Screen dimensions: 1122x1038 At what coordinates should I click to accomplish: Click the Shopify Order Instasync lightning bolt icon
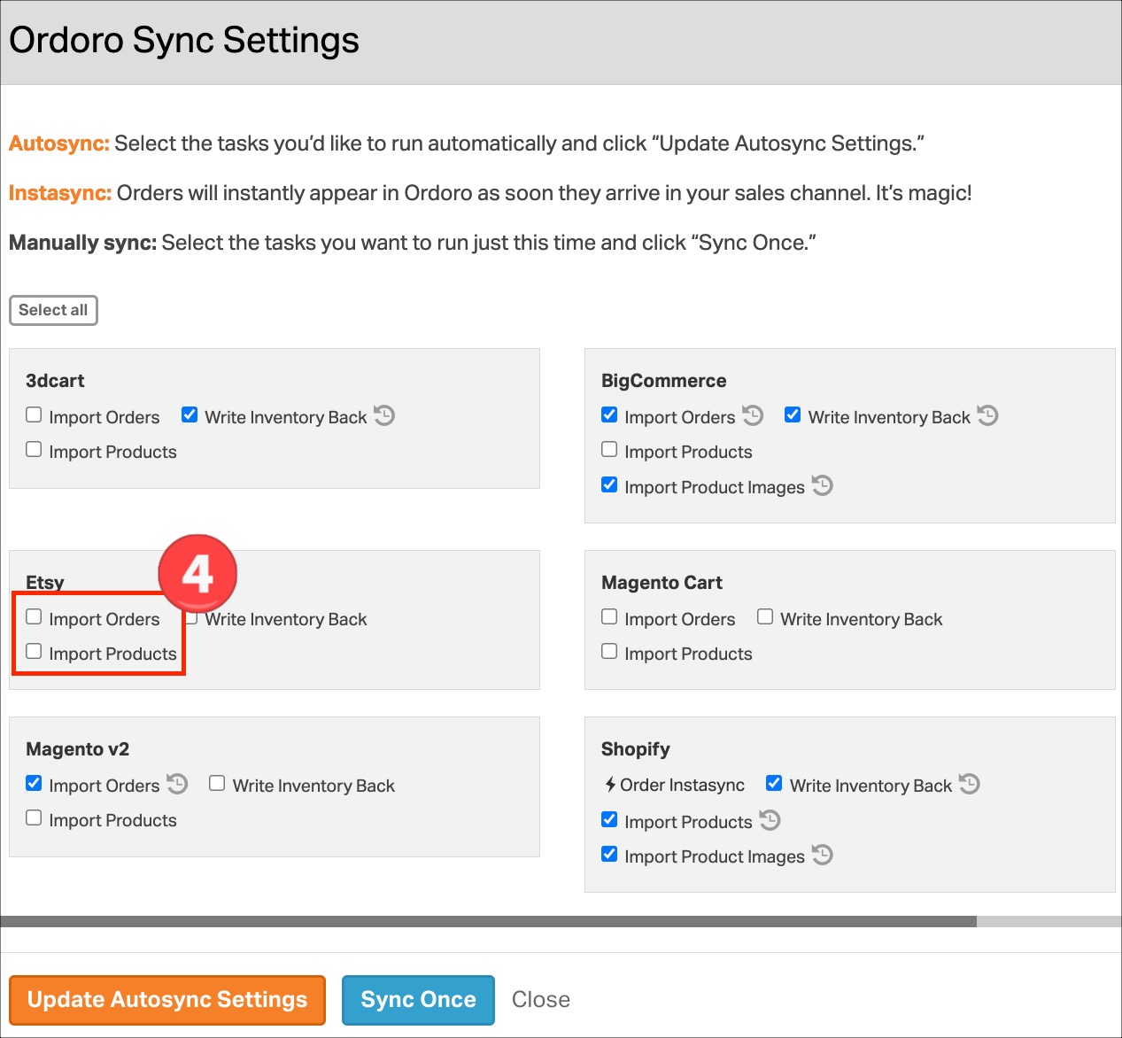coord(610,785)
